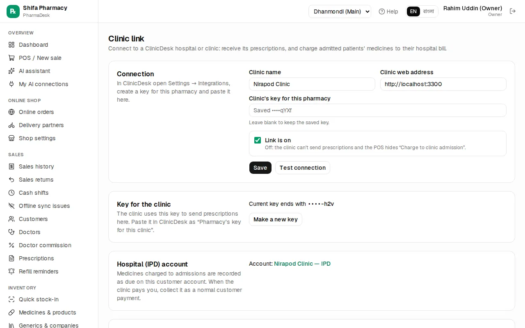
Task: Click the Doctors stethoscope icon
Action: click(11, 232)
